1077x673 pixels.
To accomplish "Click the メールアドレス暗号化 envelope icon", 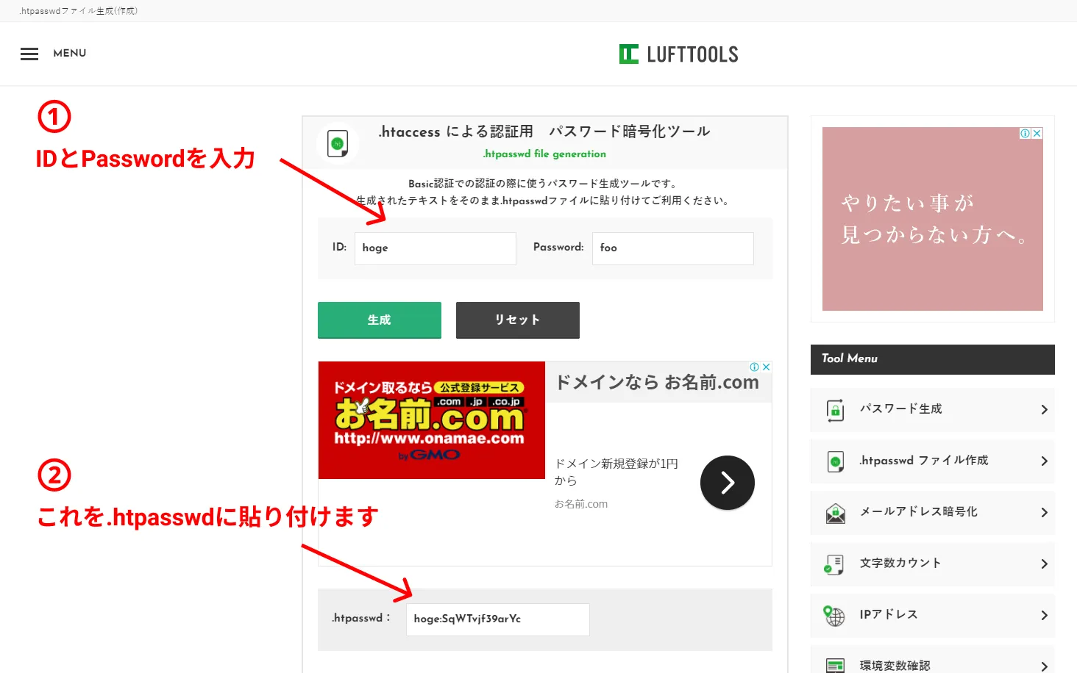I will coord(835,513).
